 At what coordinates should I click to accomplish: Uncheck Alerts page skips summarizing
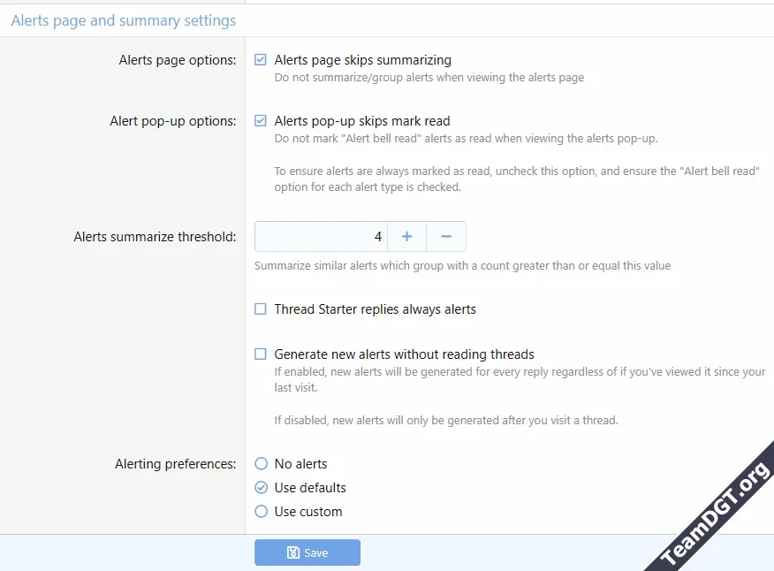tap(261, 60)
